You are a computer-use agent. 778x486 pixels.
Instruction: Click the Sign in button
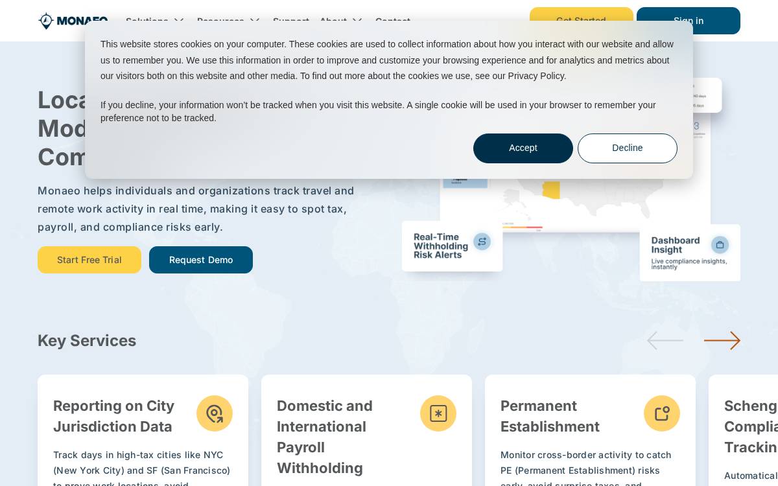tap(689, 21)
